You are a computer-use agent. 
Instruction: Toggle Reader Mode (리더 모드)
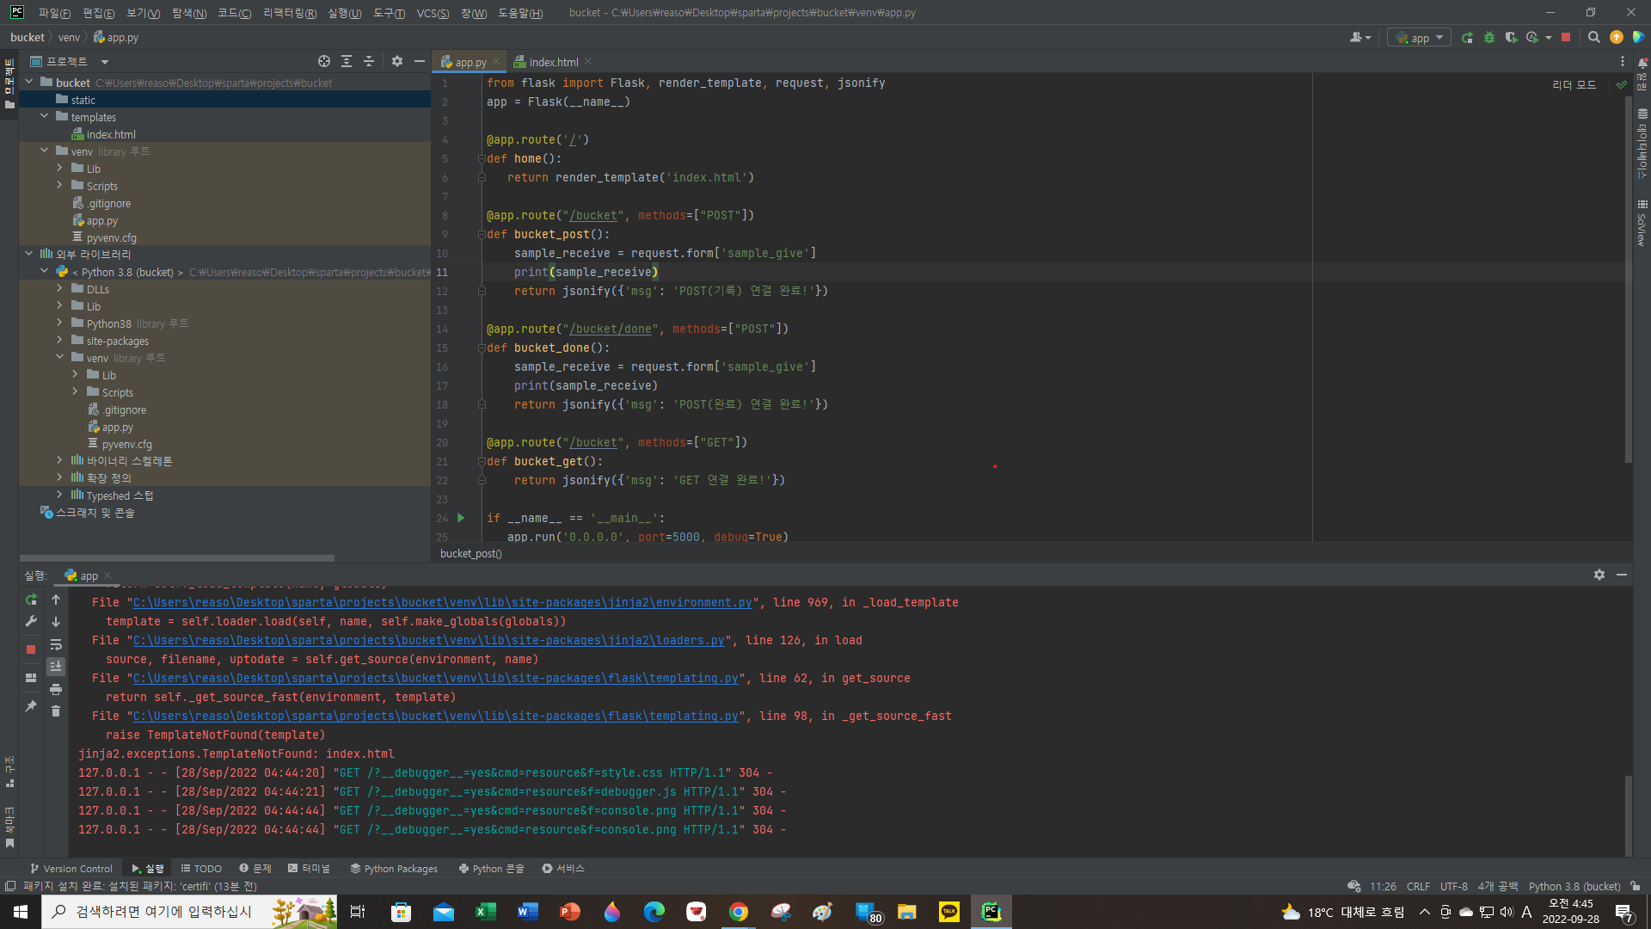point(1574,85)
